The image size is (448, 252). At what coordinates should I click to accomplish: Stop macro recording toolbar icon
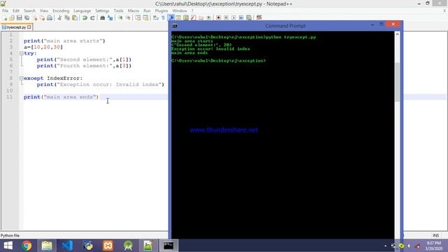tap(226, 17)
